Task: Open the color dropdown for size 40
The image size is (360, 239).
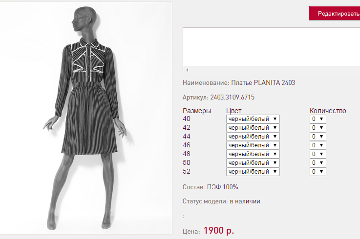Action: coord(253,119)
